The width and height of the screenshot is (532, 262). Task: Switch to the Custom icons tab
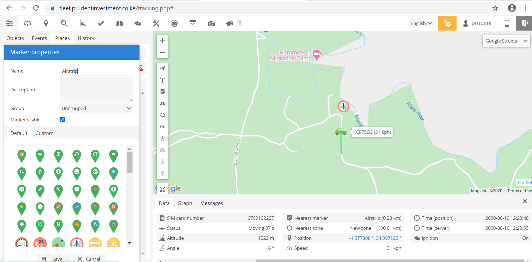[44, 133]
